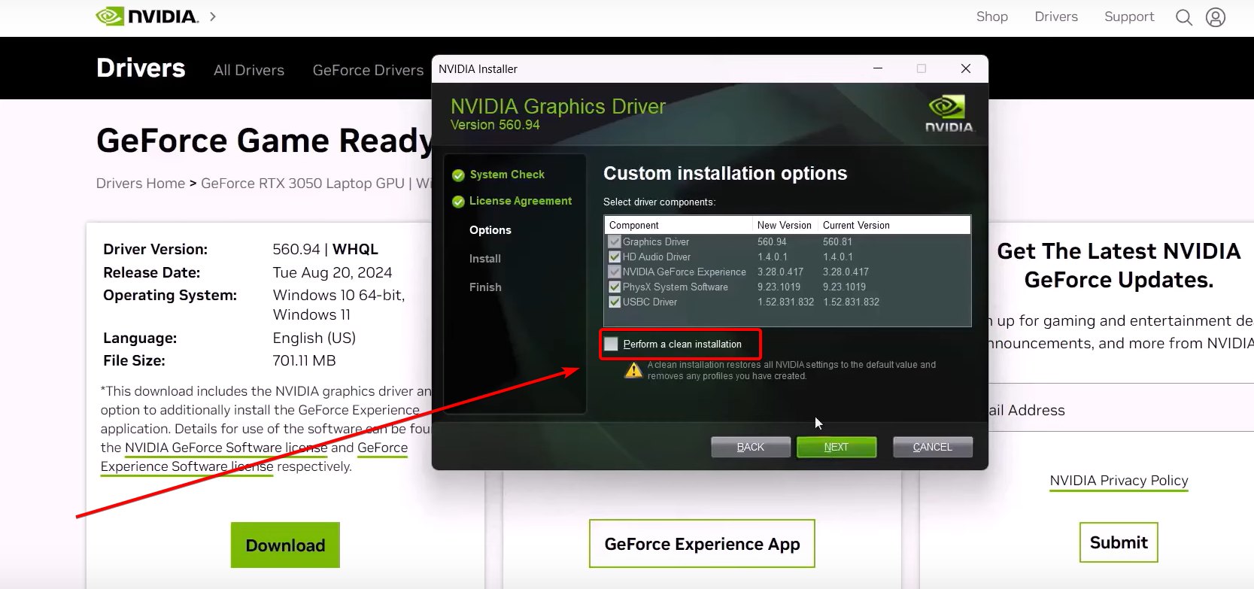This screenshot has height=589, width=1254.
Task: Open Support link in top navigation
Action: tap(1129, 17)
